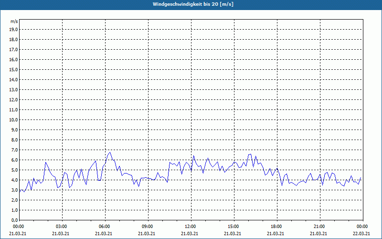This screenshot has height=239, width=382.
Task: Select the "06:00" time label
Action: (x=105, y=227)
